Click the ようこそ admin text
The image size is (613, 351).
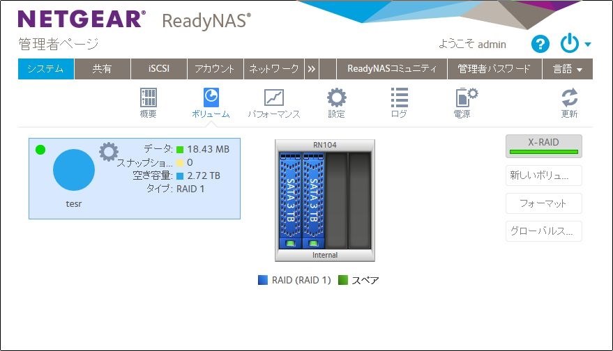tap(472, 44)
